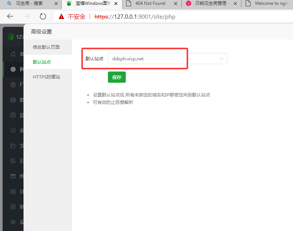Open the website globe icon in the sidebar

[x=13, y=69]
